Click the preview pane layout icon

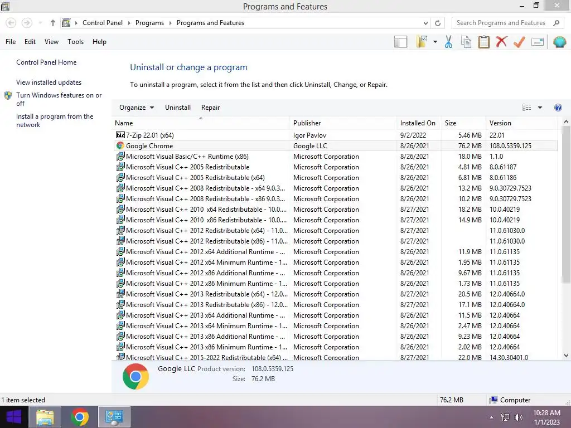click(400, 42)
